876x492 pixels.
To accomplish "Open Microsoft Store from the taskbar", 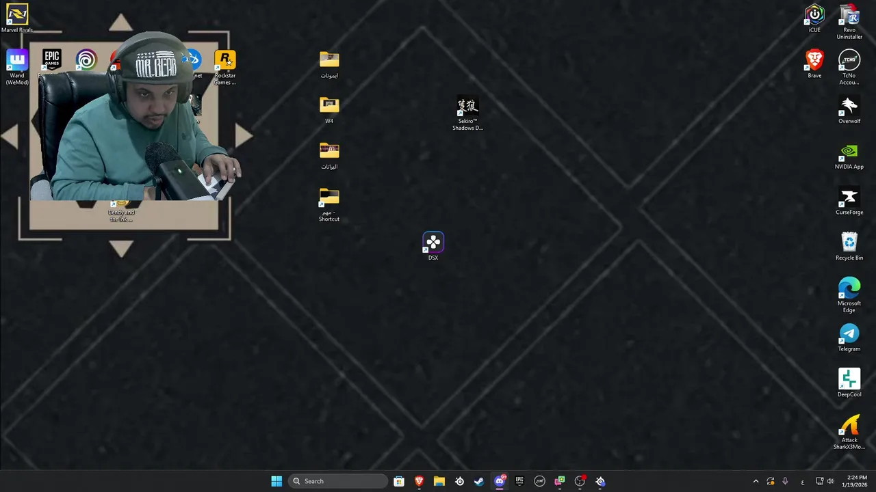I will click(x=399, y=481).
